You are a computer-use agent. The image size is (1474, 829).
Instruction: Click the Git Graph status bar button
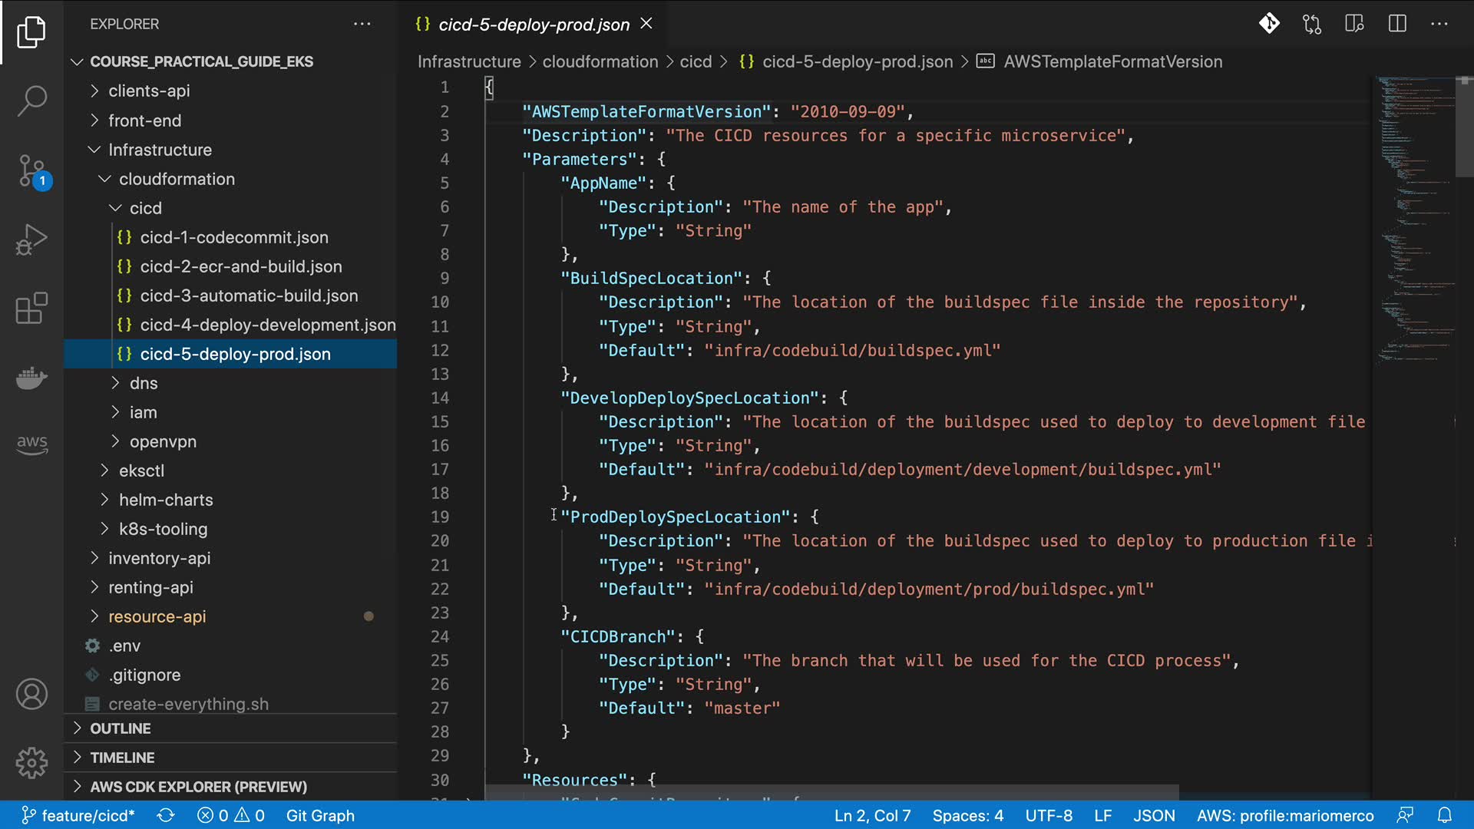pos(320,815)
